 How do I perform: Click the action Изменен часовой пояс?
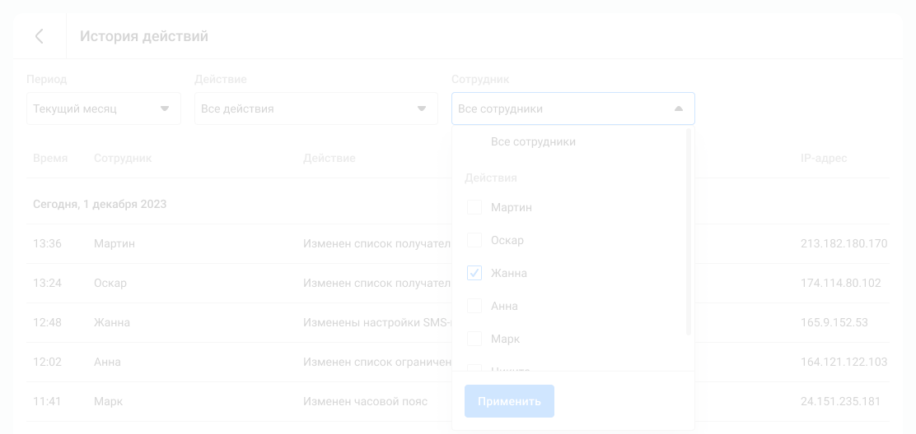pyautogui.click(x=365, y=402)
